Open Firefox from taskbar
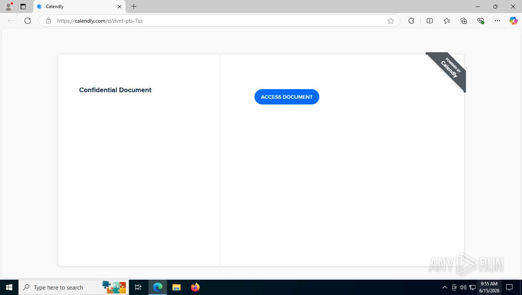Viewport: 522px width, 295px height. click(x=195, y=287)
